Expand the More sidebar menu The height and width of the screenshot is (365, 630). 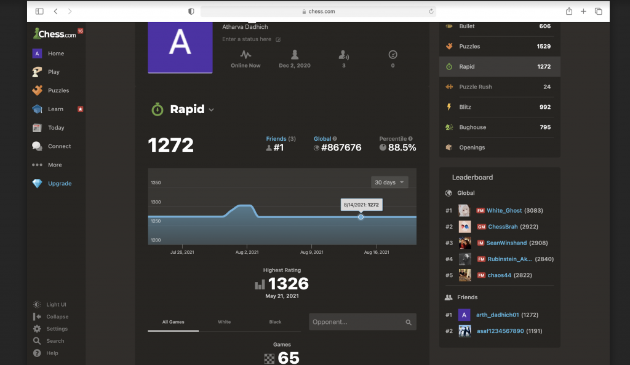[x=55, y=165]
